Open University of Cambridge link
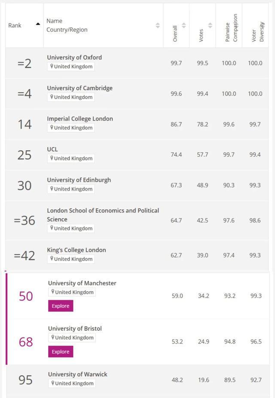The width and height of the screenshot is (275, 398). (80, 88)
